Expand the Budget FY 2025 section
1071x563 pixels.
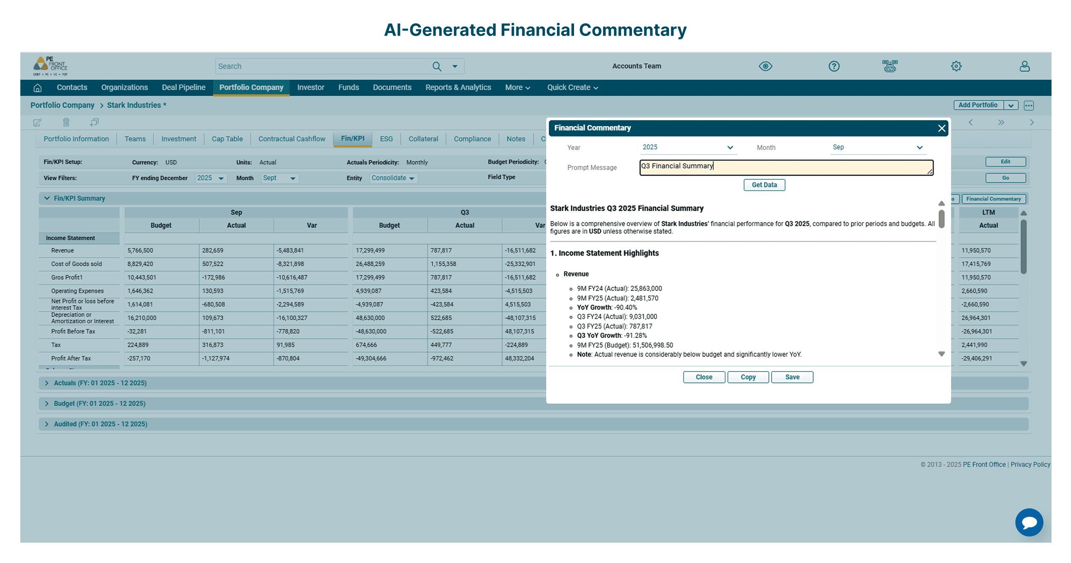coord(47,404)
